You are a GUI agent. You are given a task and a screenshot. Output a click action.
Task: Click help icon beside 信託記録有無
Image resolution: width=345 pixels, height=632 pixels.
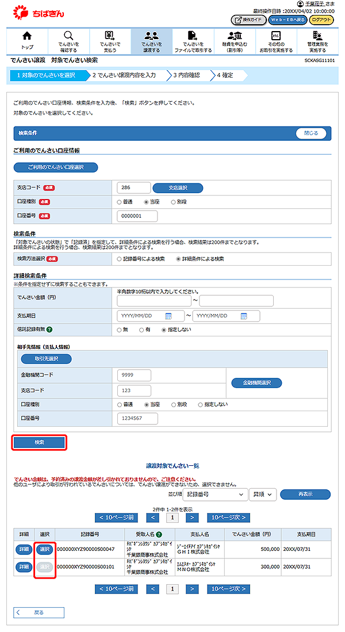click(49, 330)
